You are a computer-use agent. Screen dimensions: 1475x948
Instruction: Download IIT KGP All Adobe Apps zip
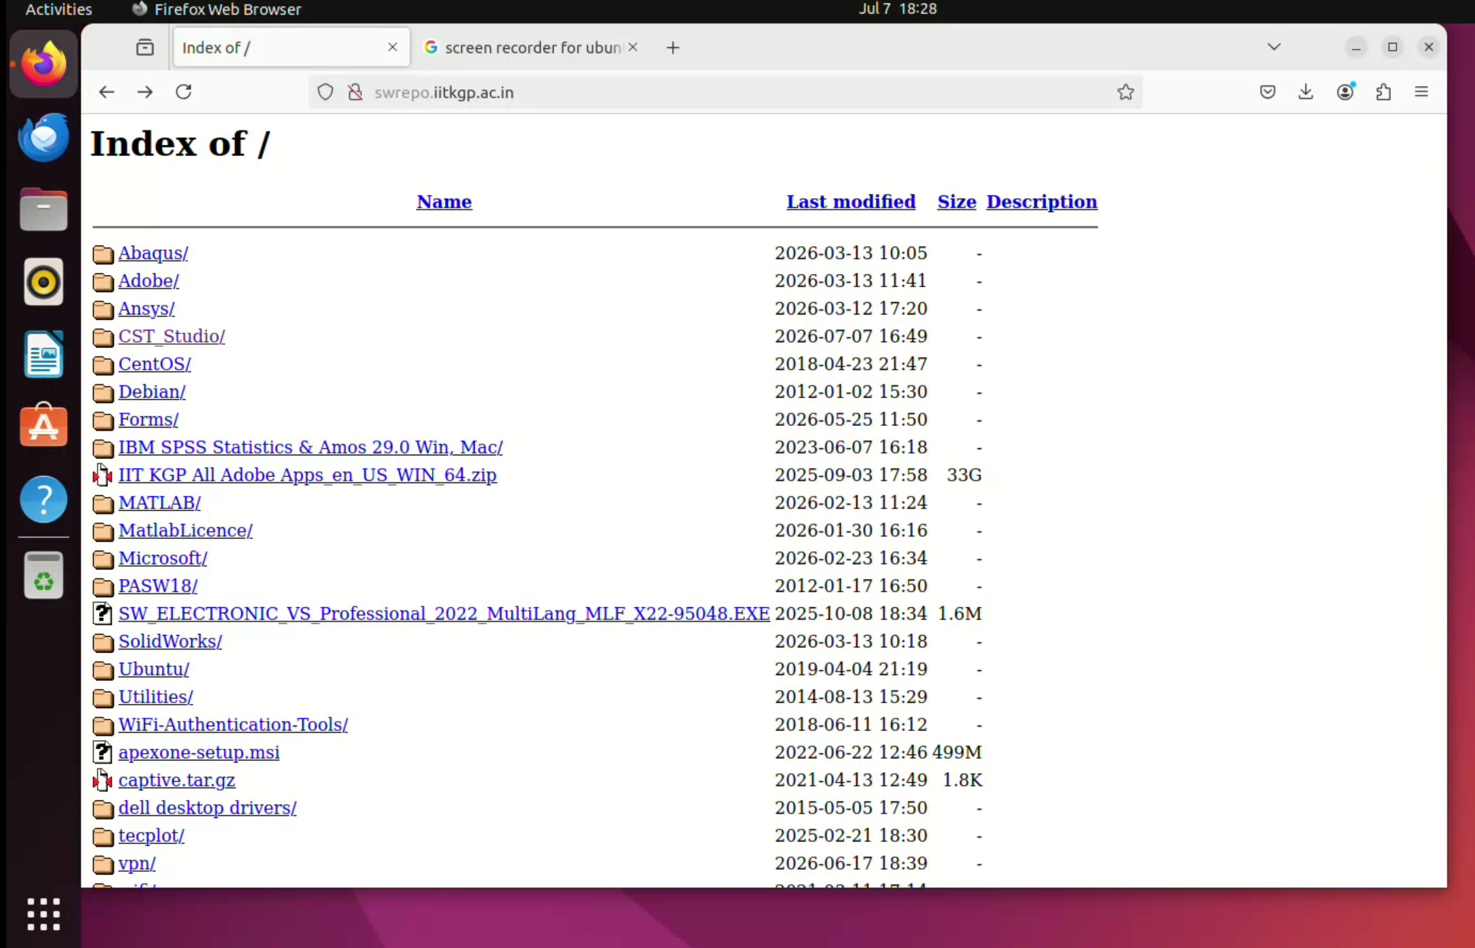click(307, 475)
